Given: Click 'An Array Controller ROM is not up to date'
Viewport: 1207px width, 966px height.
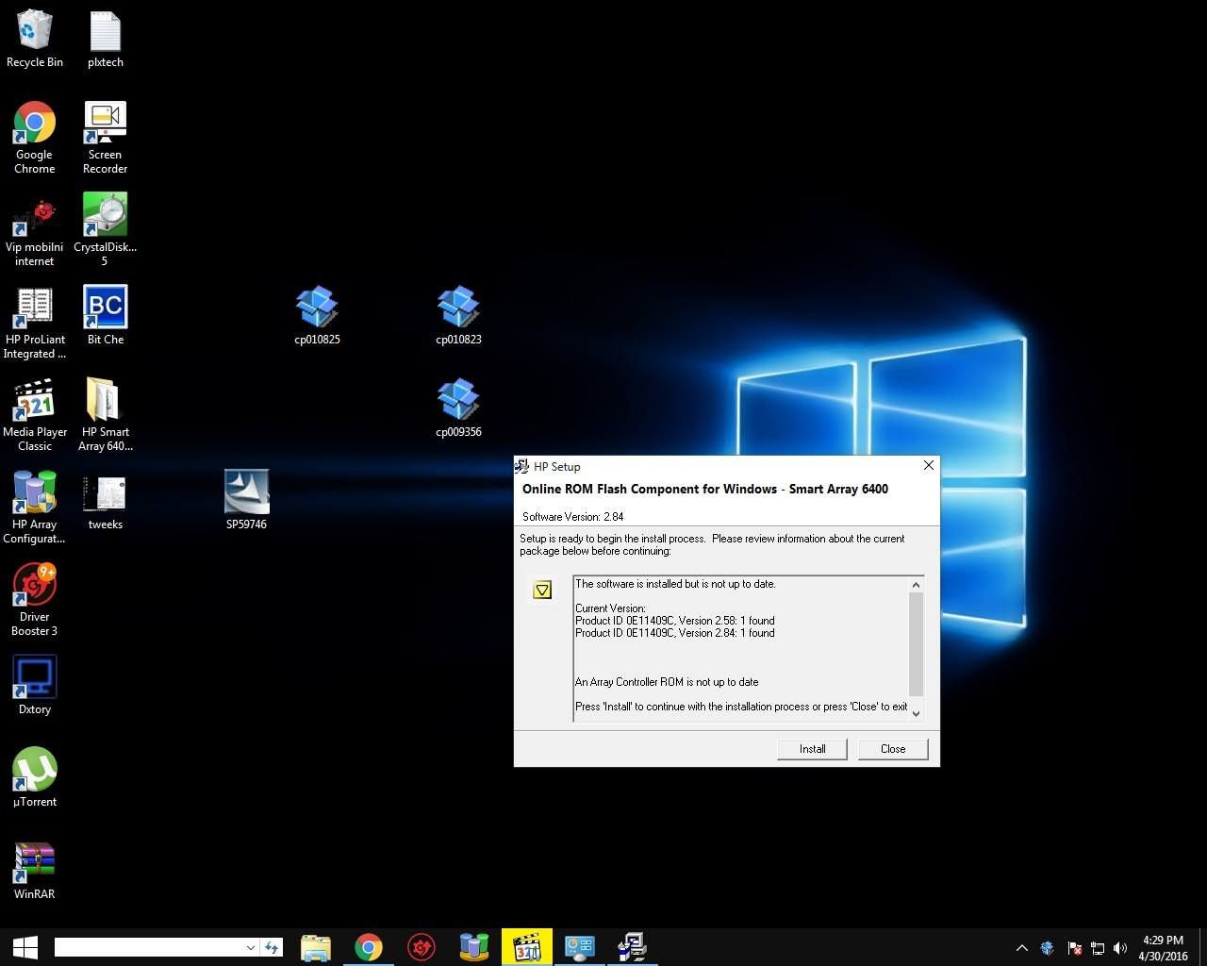Looking at the screenshot, I should (x=667, y=682).
